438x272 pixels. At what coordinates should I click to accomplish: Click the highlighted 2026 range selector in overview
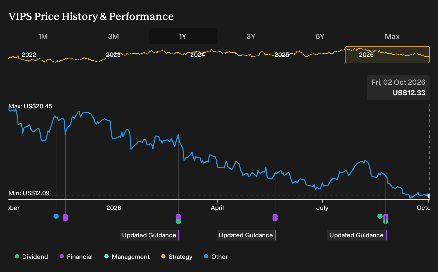(x=387, y=55)
